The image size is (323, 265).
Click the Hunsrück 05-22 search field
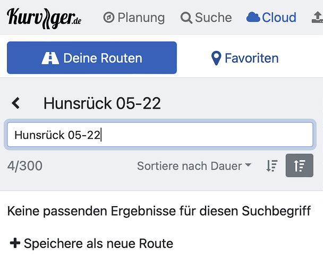click(160, 135)
